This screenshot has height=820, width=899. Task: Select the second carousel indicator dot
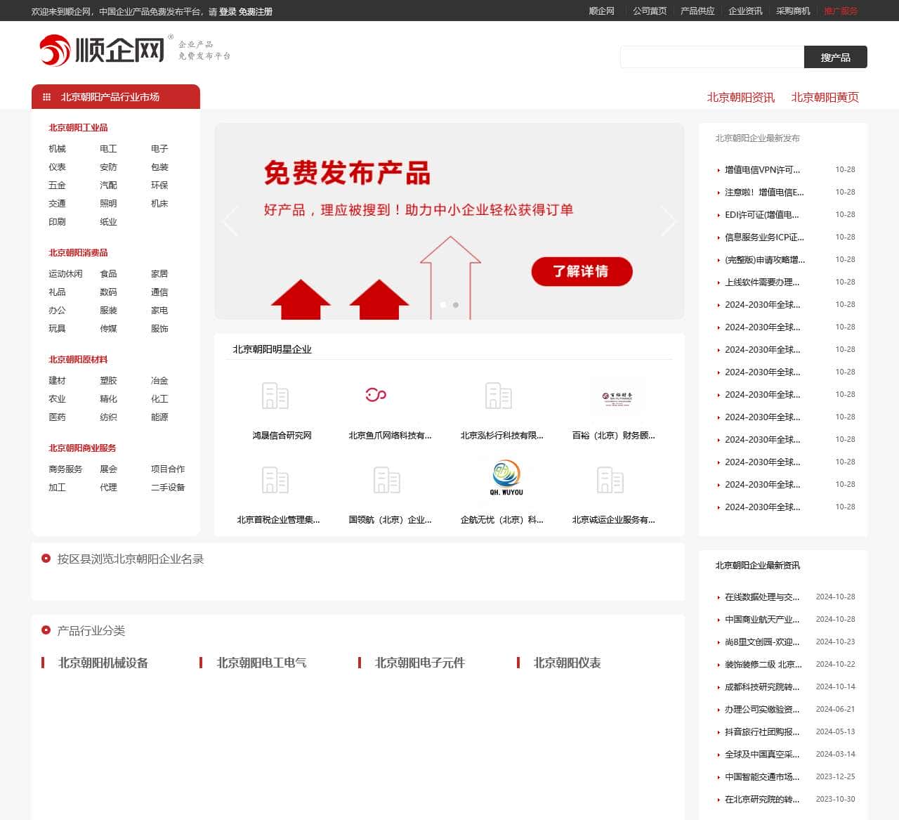pos(456,305)
